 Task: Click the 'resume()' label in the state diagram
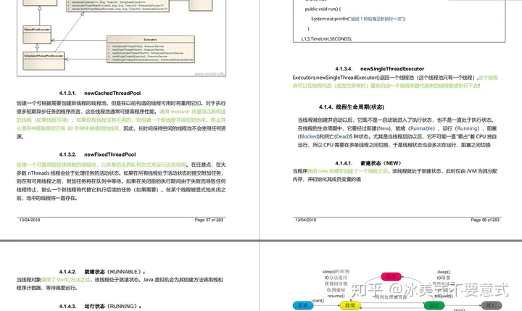pos(336,296)
